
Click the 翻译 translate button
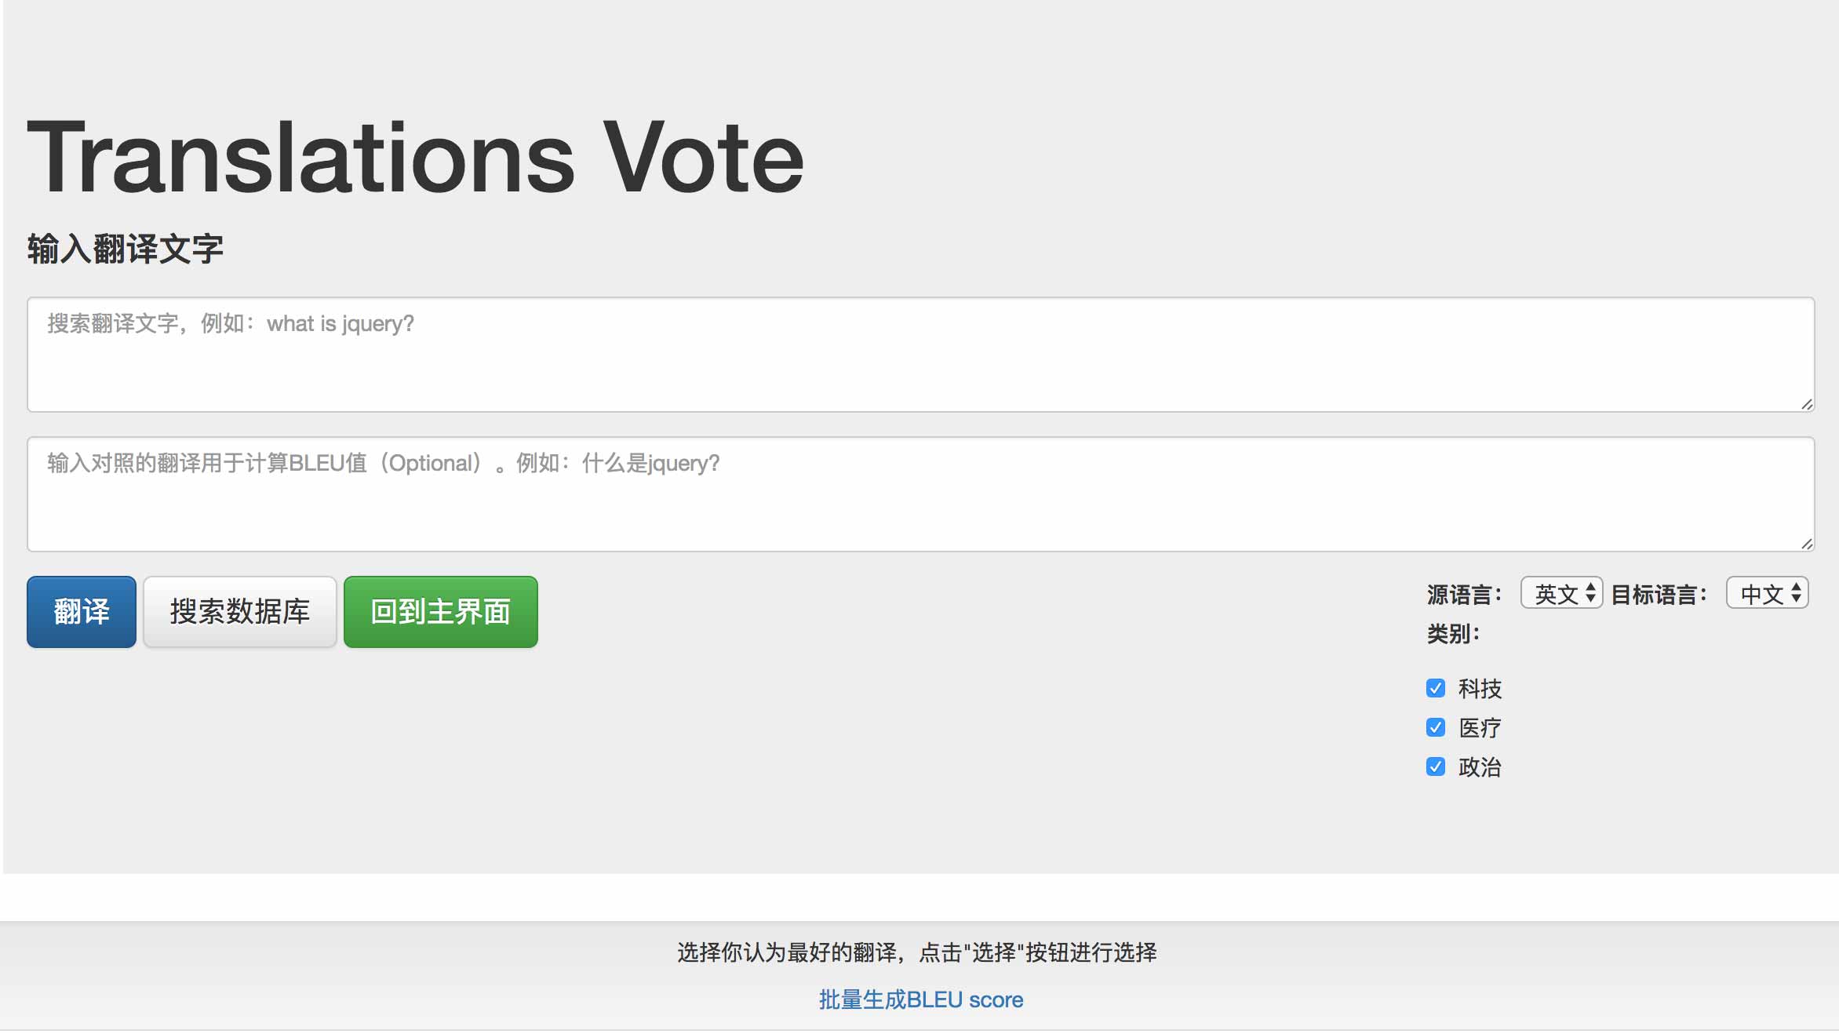tap(82, 612)
